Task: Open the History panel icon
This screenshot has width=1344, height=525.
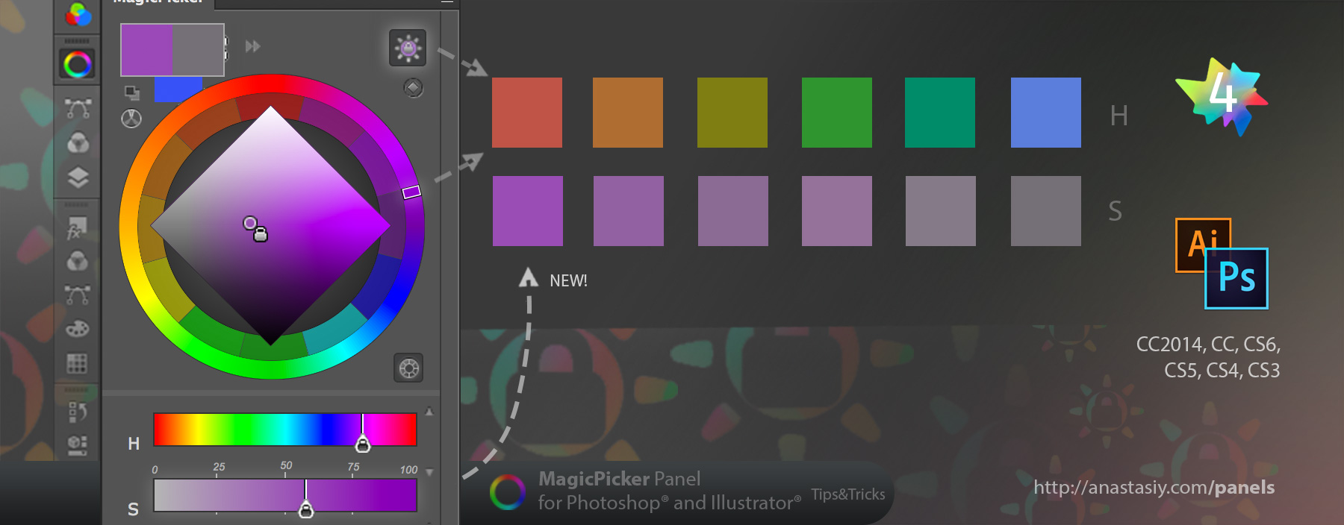Action: tap(78, 411)
